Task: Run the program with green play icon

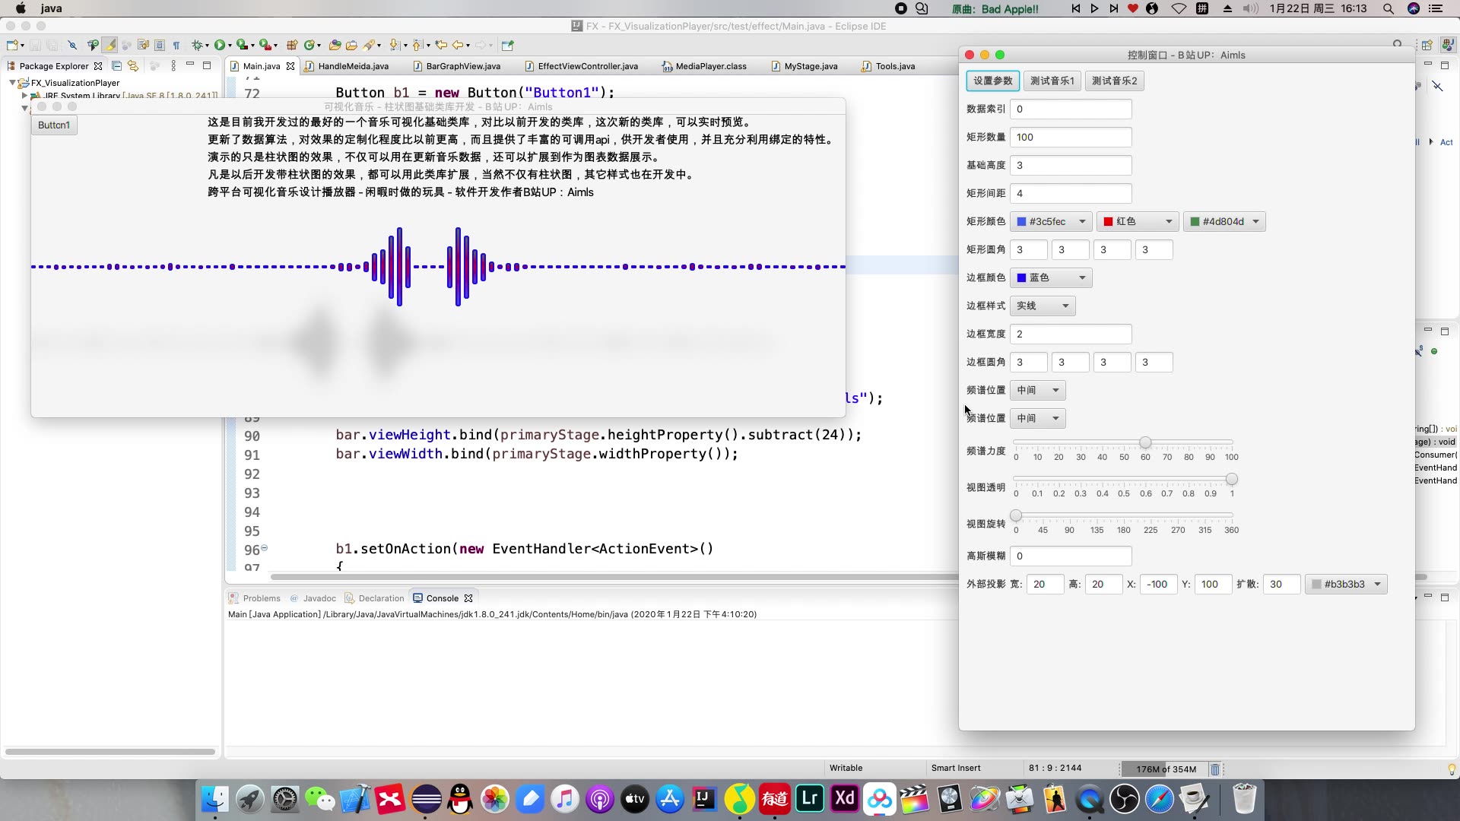Action: [220, 45]
